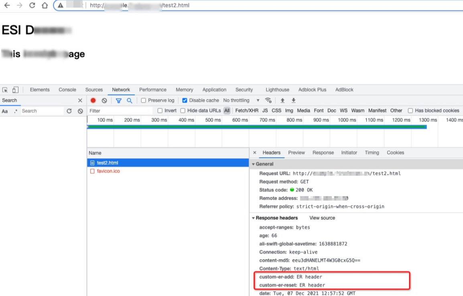
Task: Switch to the Memory tab
Action: pyautogui.click(x=184, y=90)
